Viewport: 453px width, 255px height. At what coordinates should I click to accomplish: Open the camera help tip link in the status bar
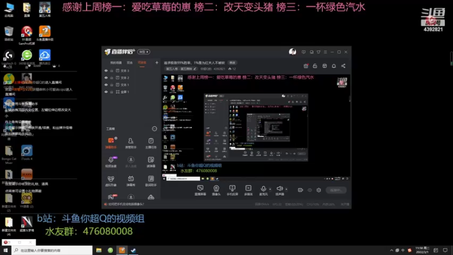pyautogui.click(x=126, y=204)
